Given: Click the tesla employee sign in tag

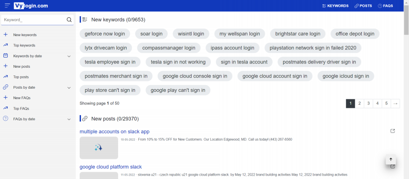Looking at the screenshot, I should [x=110, y=62].
